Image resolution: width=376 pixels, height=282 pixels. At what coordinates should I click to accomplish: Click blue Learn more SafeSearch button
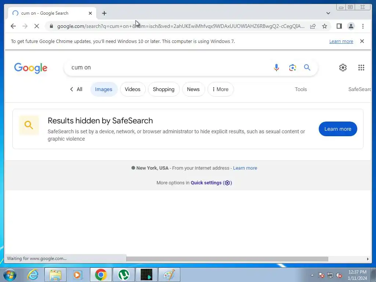click(x=338, y=129)
